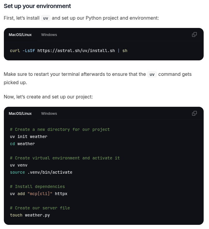The height and width of the screenshot is (229, 209).
Task: Copy the project setup code block
Action: coord(194,113)
